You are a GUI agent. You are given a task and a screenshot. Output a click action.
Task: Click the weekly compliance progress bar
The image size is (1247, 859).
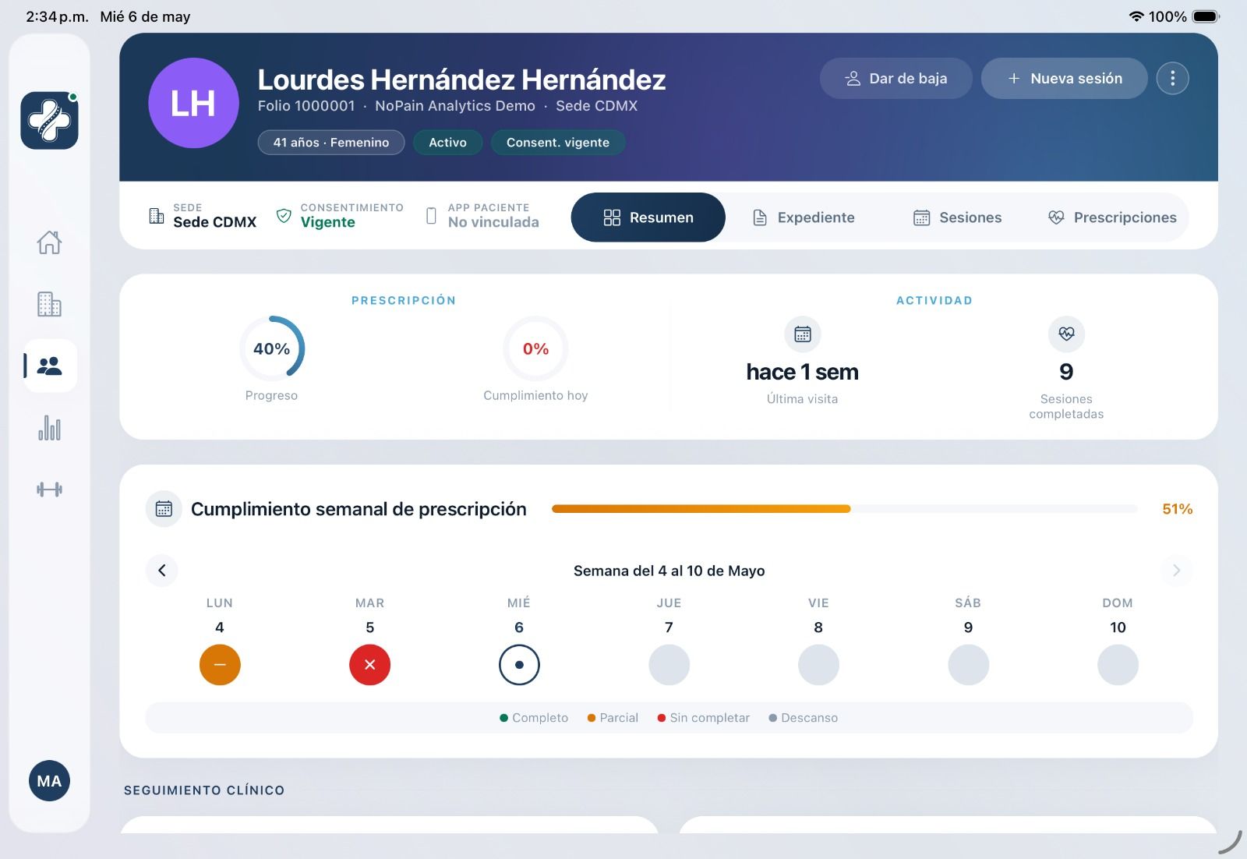[x=845, y=509]
